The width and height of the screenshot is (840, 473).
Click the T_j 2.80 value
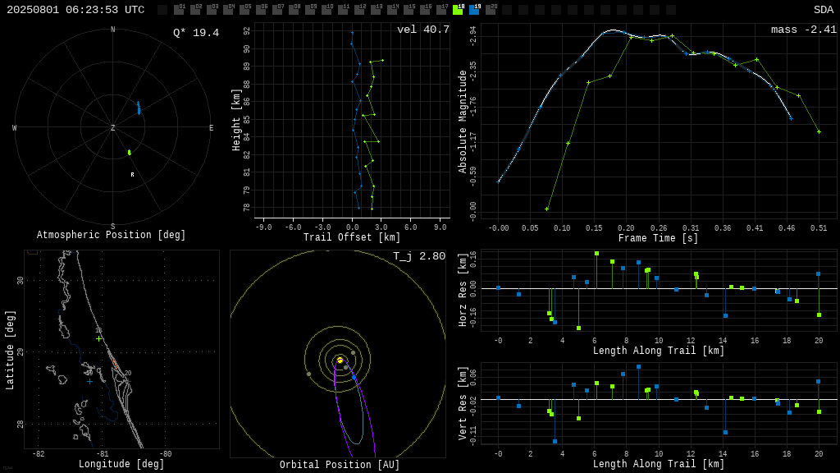[x=419, y=256]
